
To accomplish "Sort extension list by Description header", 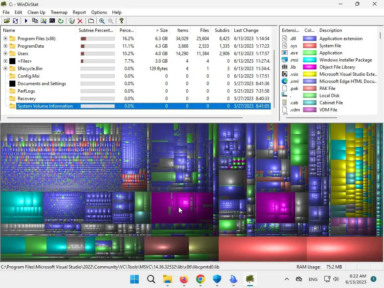I will click(x=348, y=30).
